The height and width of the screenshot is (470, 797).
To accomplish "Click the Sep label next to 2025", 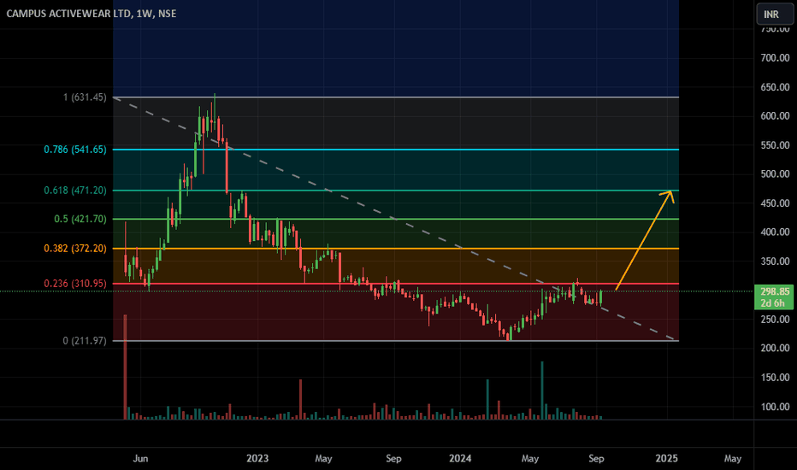I will (596, 458).
